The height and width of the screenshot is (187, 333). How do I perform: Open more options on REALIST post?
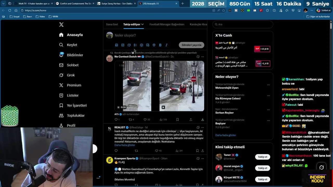coord(203,128)
